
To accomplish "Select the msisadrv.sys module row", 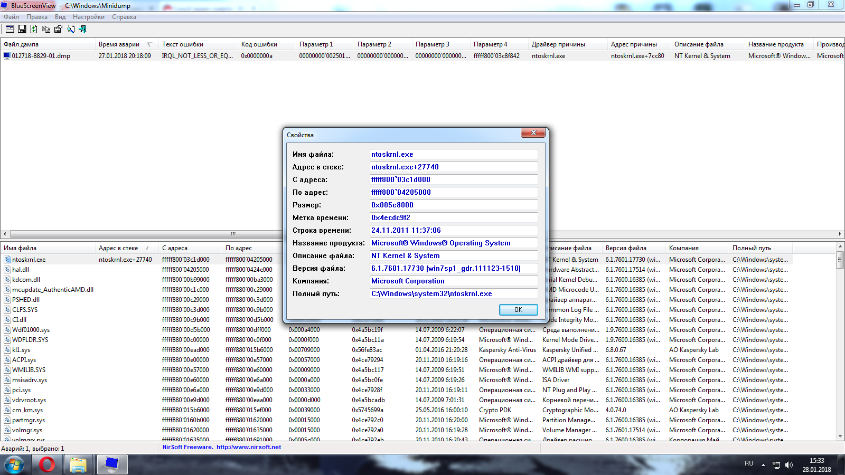I will [396, 380].
